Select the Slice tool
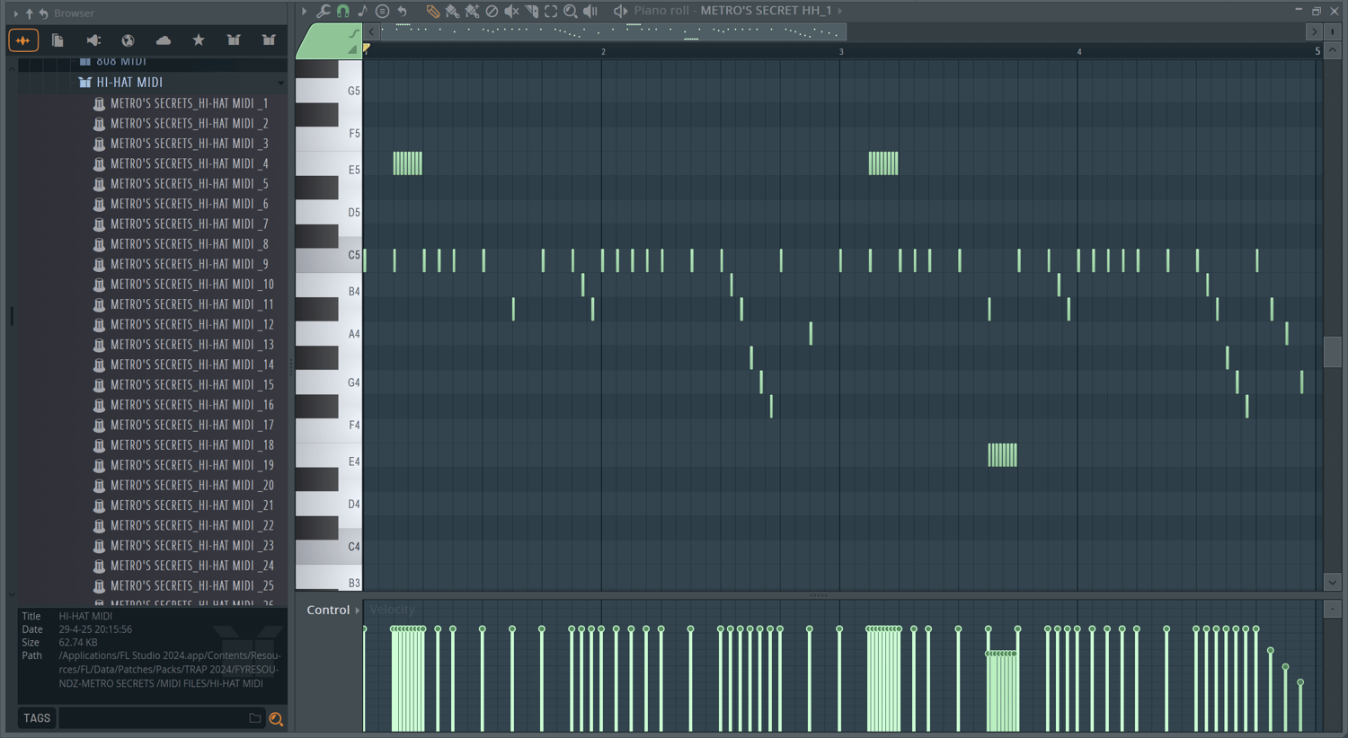This screenshot has height=738, width=1348. [x=531, y=12]
